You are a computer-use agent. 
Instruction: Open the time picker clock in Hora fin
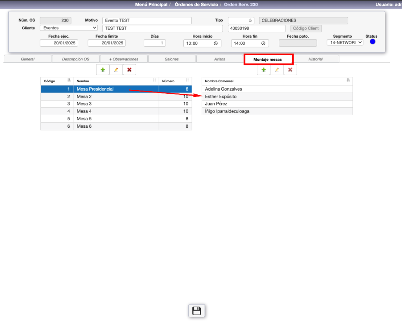coord(263,44)
